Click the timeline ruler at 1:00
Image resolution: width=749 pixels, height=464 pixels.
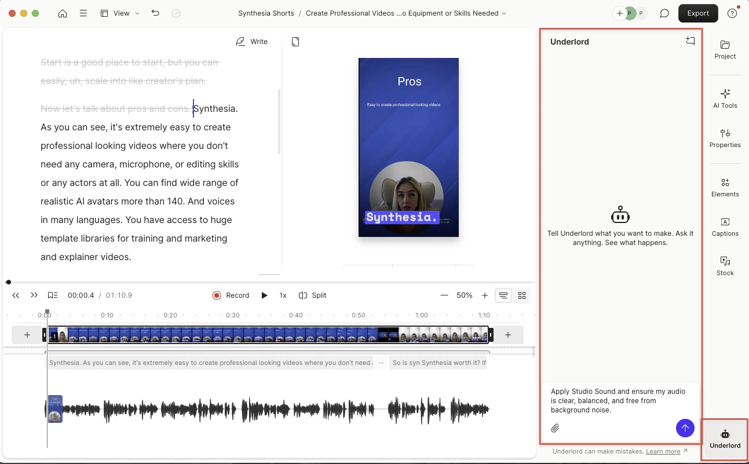point(422,315)
